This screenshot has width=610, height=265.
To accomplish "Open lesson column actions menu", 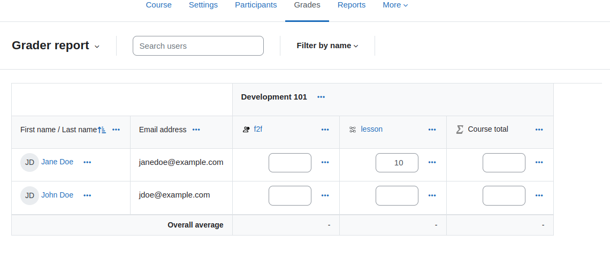I will coord(432,130).
